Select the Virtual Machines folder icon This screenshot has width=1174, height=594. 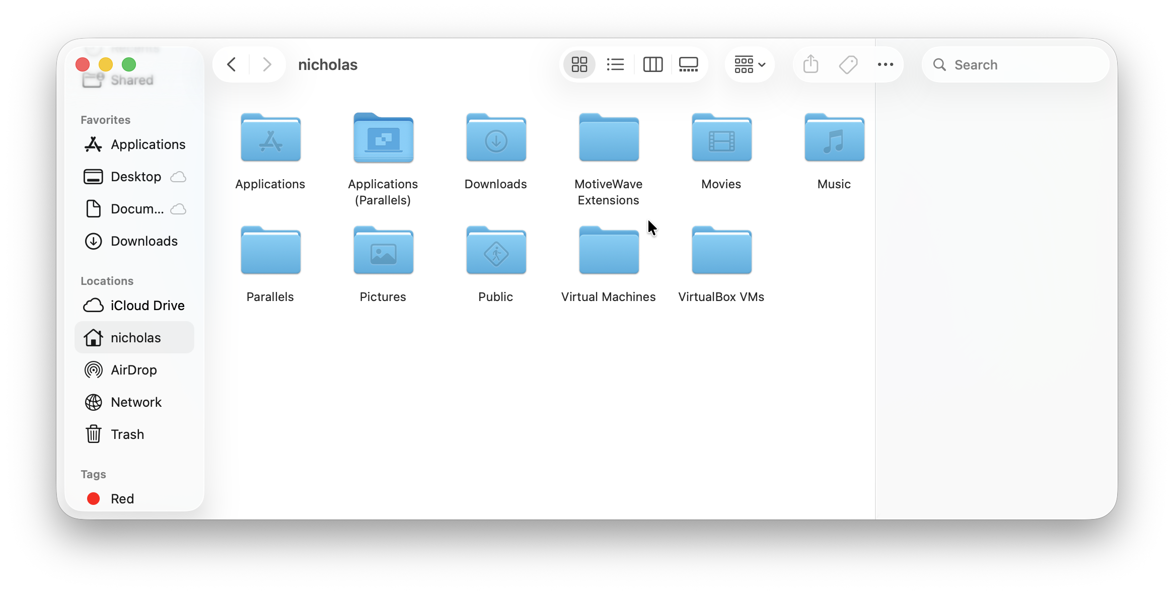(x=609, y=250)
